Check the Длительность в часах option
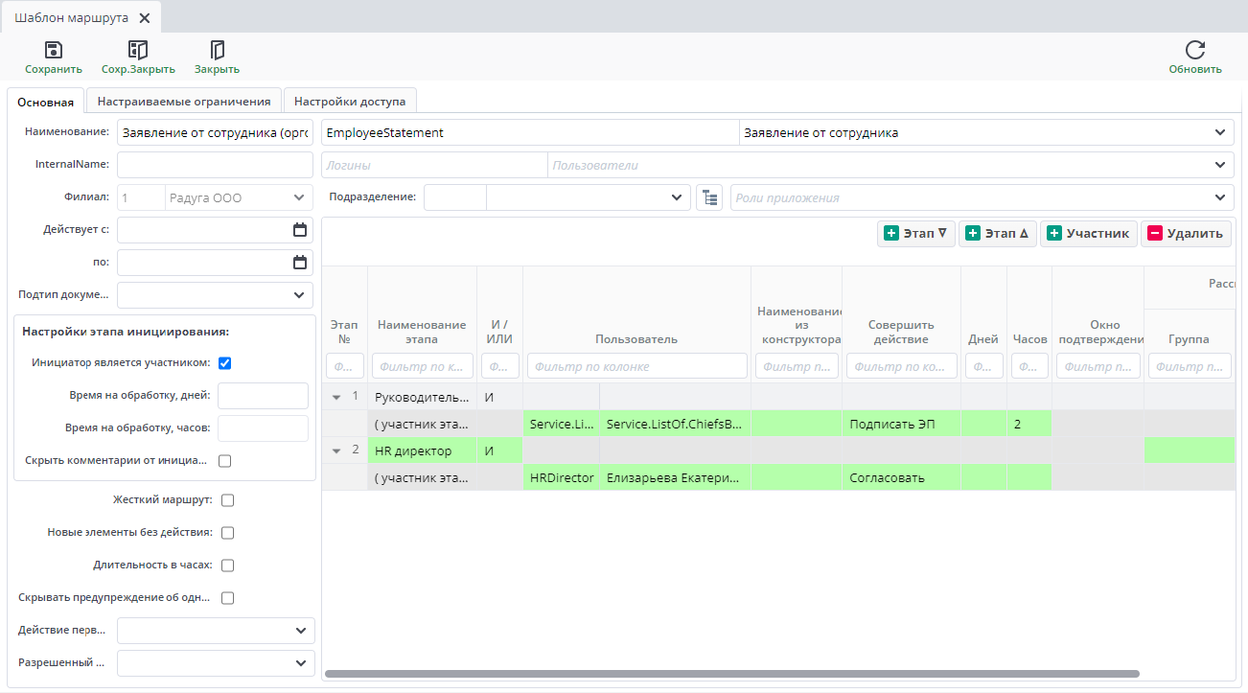The height and width of the screenshot is (693, 1248). point(228,566)
